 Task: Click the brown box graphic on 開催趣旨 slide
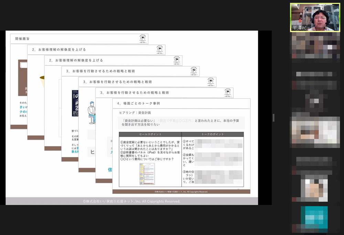(x=22, y=80)
